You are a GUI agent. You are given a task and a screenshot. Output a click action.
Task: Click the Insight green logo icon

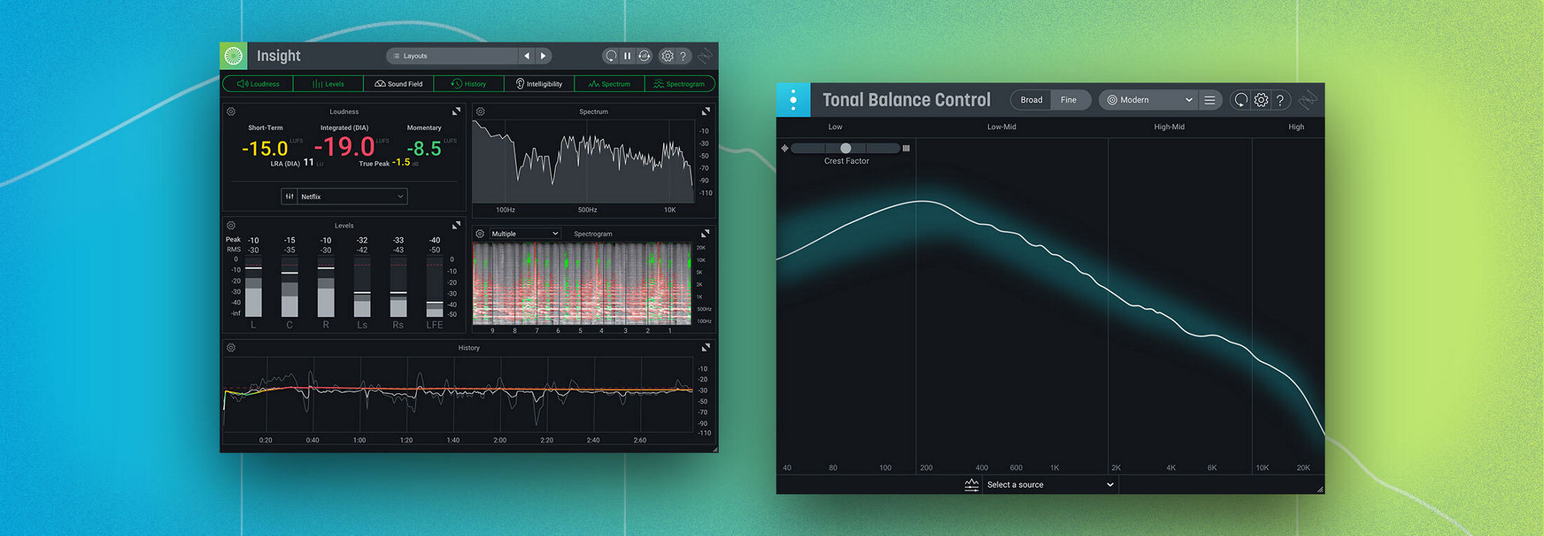click(x=233, y=56)
